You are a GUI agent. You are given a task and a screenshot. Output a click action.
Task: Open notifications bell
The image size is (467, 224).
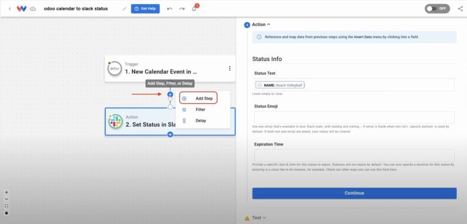pos(194,9)
